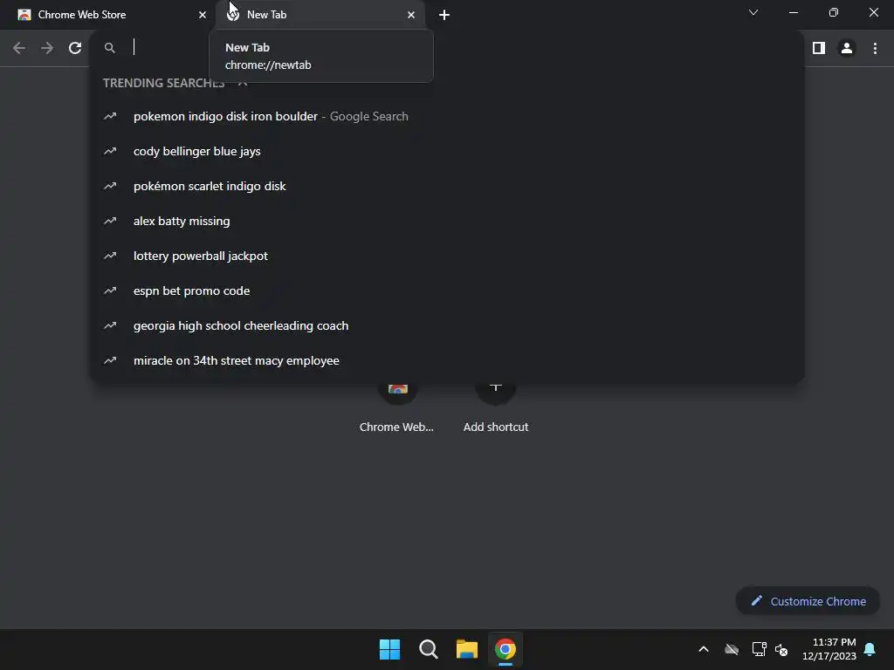Open Windows taskbar search
The width and height of the screenshot is (894, 670).
[428, 649]
